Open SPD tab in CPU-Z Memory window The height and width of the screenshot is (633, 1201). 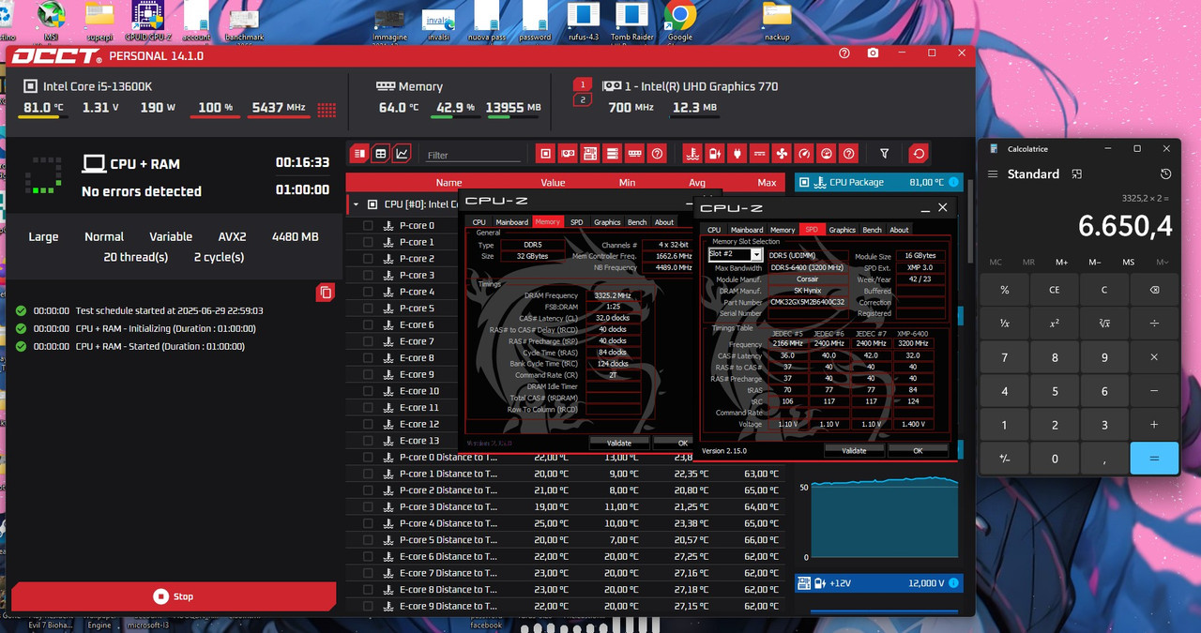576,222
